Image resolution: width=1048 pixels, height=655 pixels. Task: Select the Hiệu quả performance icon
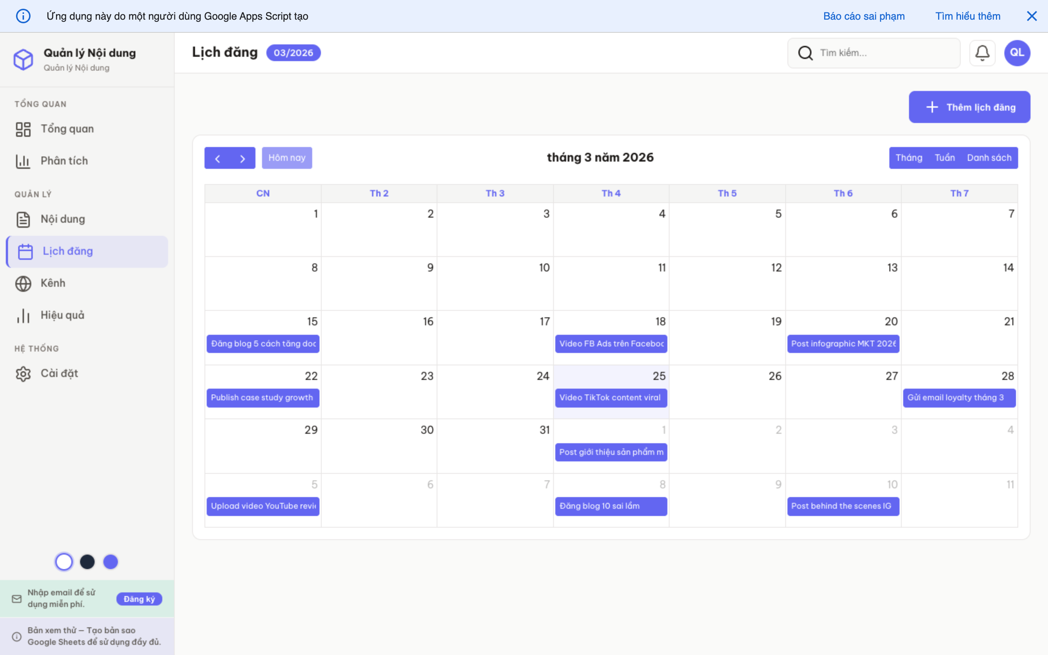(23, 315)
